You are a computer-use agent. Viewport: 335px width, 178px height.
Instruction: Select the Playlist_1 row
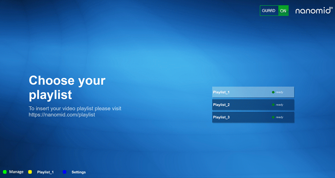tap(253, 92)
